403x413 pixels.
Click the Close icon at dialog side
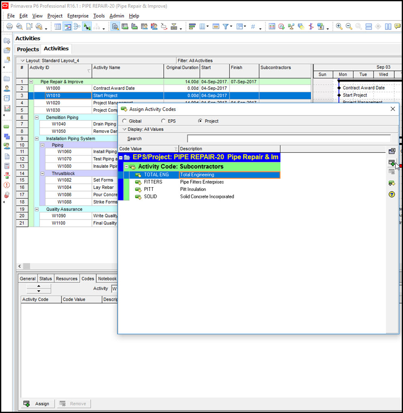(392, 151)
